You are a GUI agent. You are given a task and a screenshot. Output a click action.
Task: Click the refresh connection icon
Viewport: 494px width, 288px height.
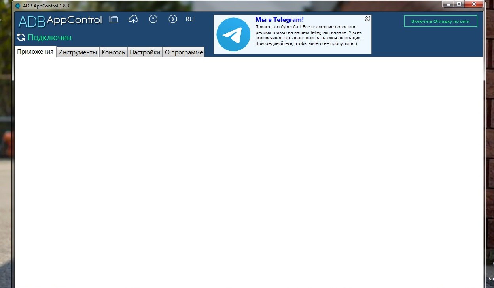coord(21,37)
